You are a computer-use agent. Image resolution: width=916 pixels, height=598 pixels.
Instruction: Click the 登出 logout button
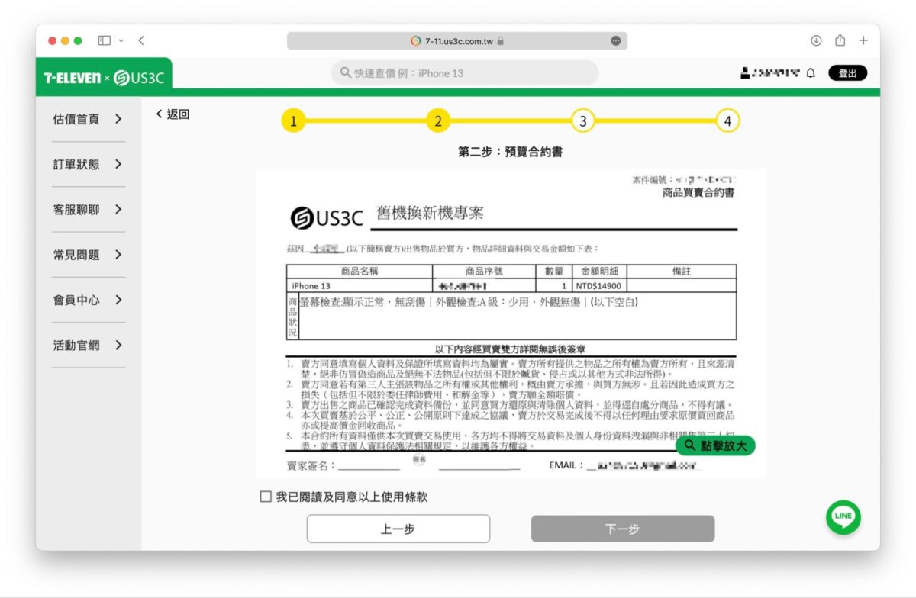tap(847, 73)
